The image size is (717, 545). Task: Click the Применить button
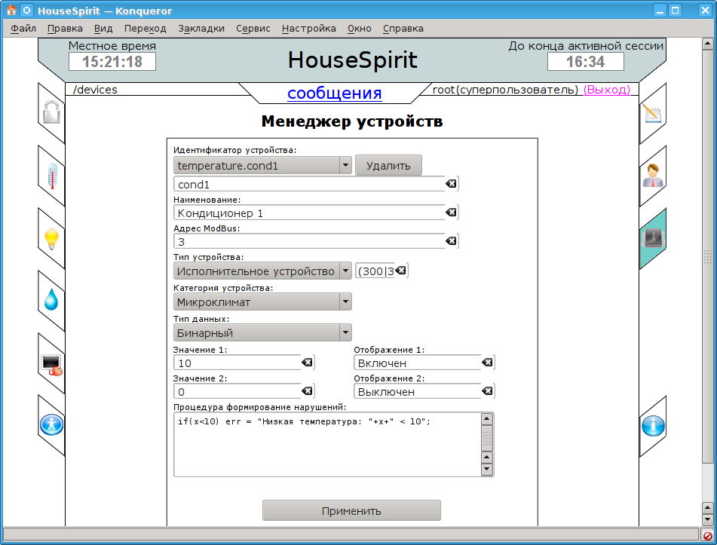click(351, 510)
